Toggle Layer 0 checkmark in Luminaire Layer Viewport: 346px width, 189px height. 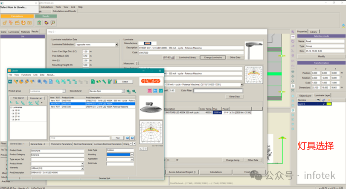(324, 104)
